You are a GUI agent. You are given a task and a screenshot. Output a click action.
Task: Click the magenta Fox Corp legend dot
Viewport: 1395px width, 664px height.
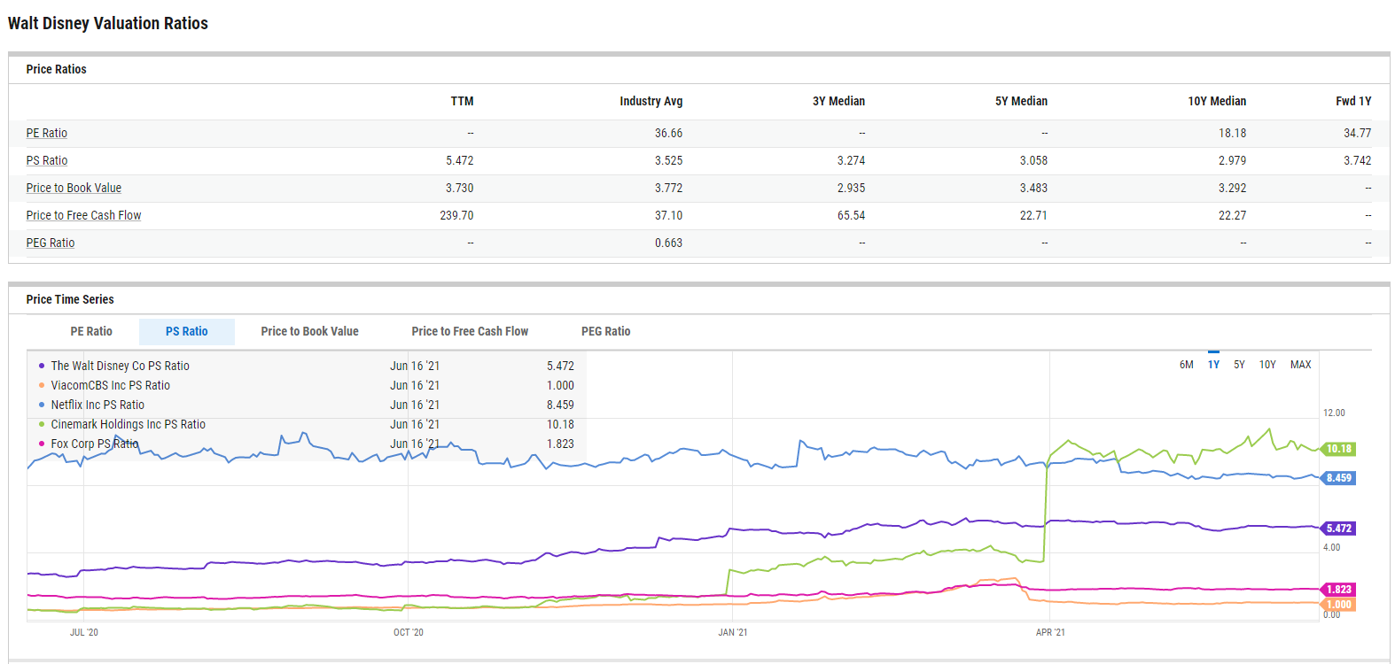(x=42, y=444)
